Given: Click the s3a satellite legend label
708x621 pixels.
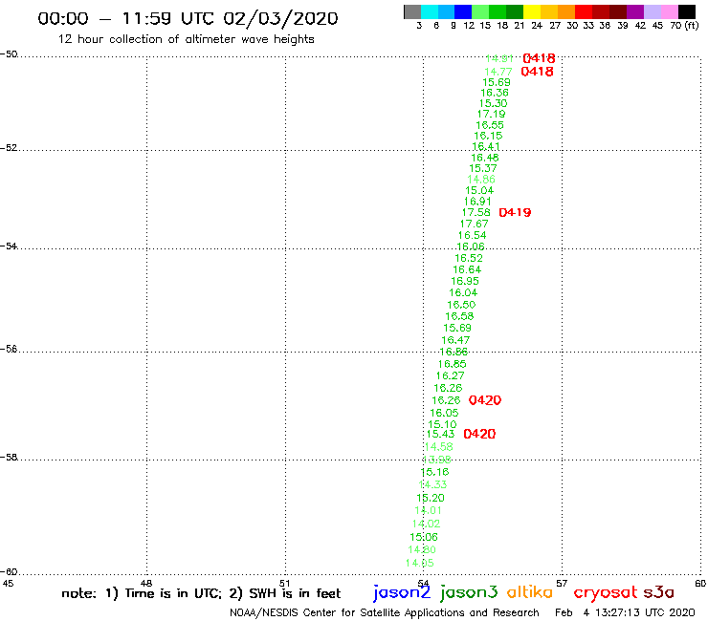Looking at the screenshot, I should point(658,592).
